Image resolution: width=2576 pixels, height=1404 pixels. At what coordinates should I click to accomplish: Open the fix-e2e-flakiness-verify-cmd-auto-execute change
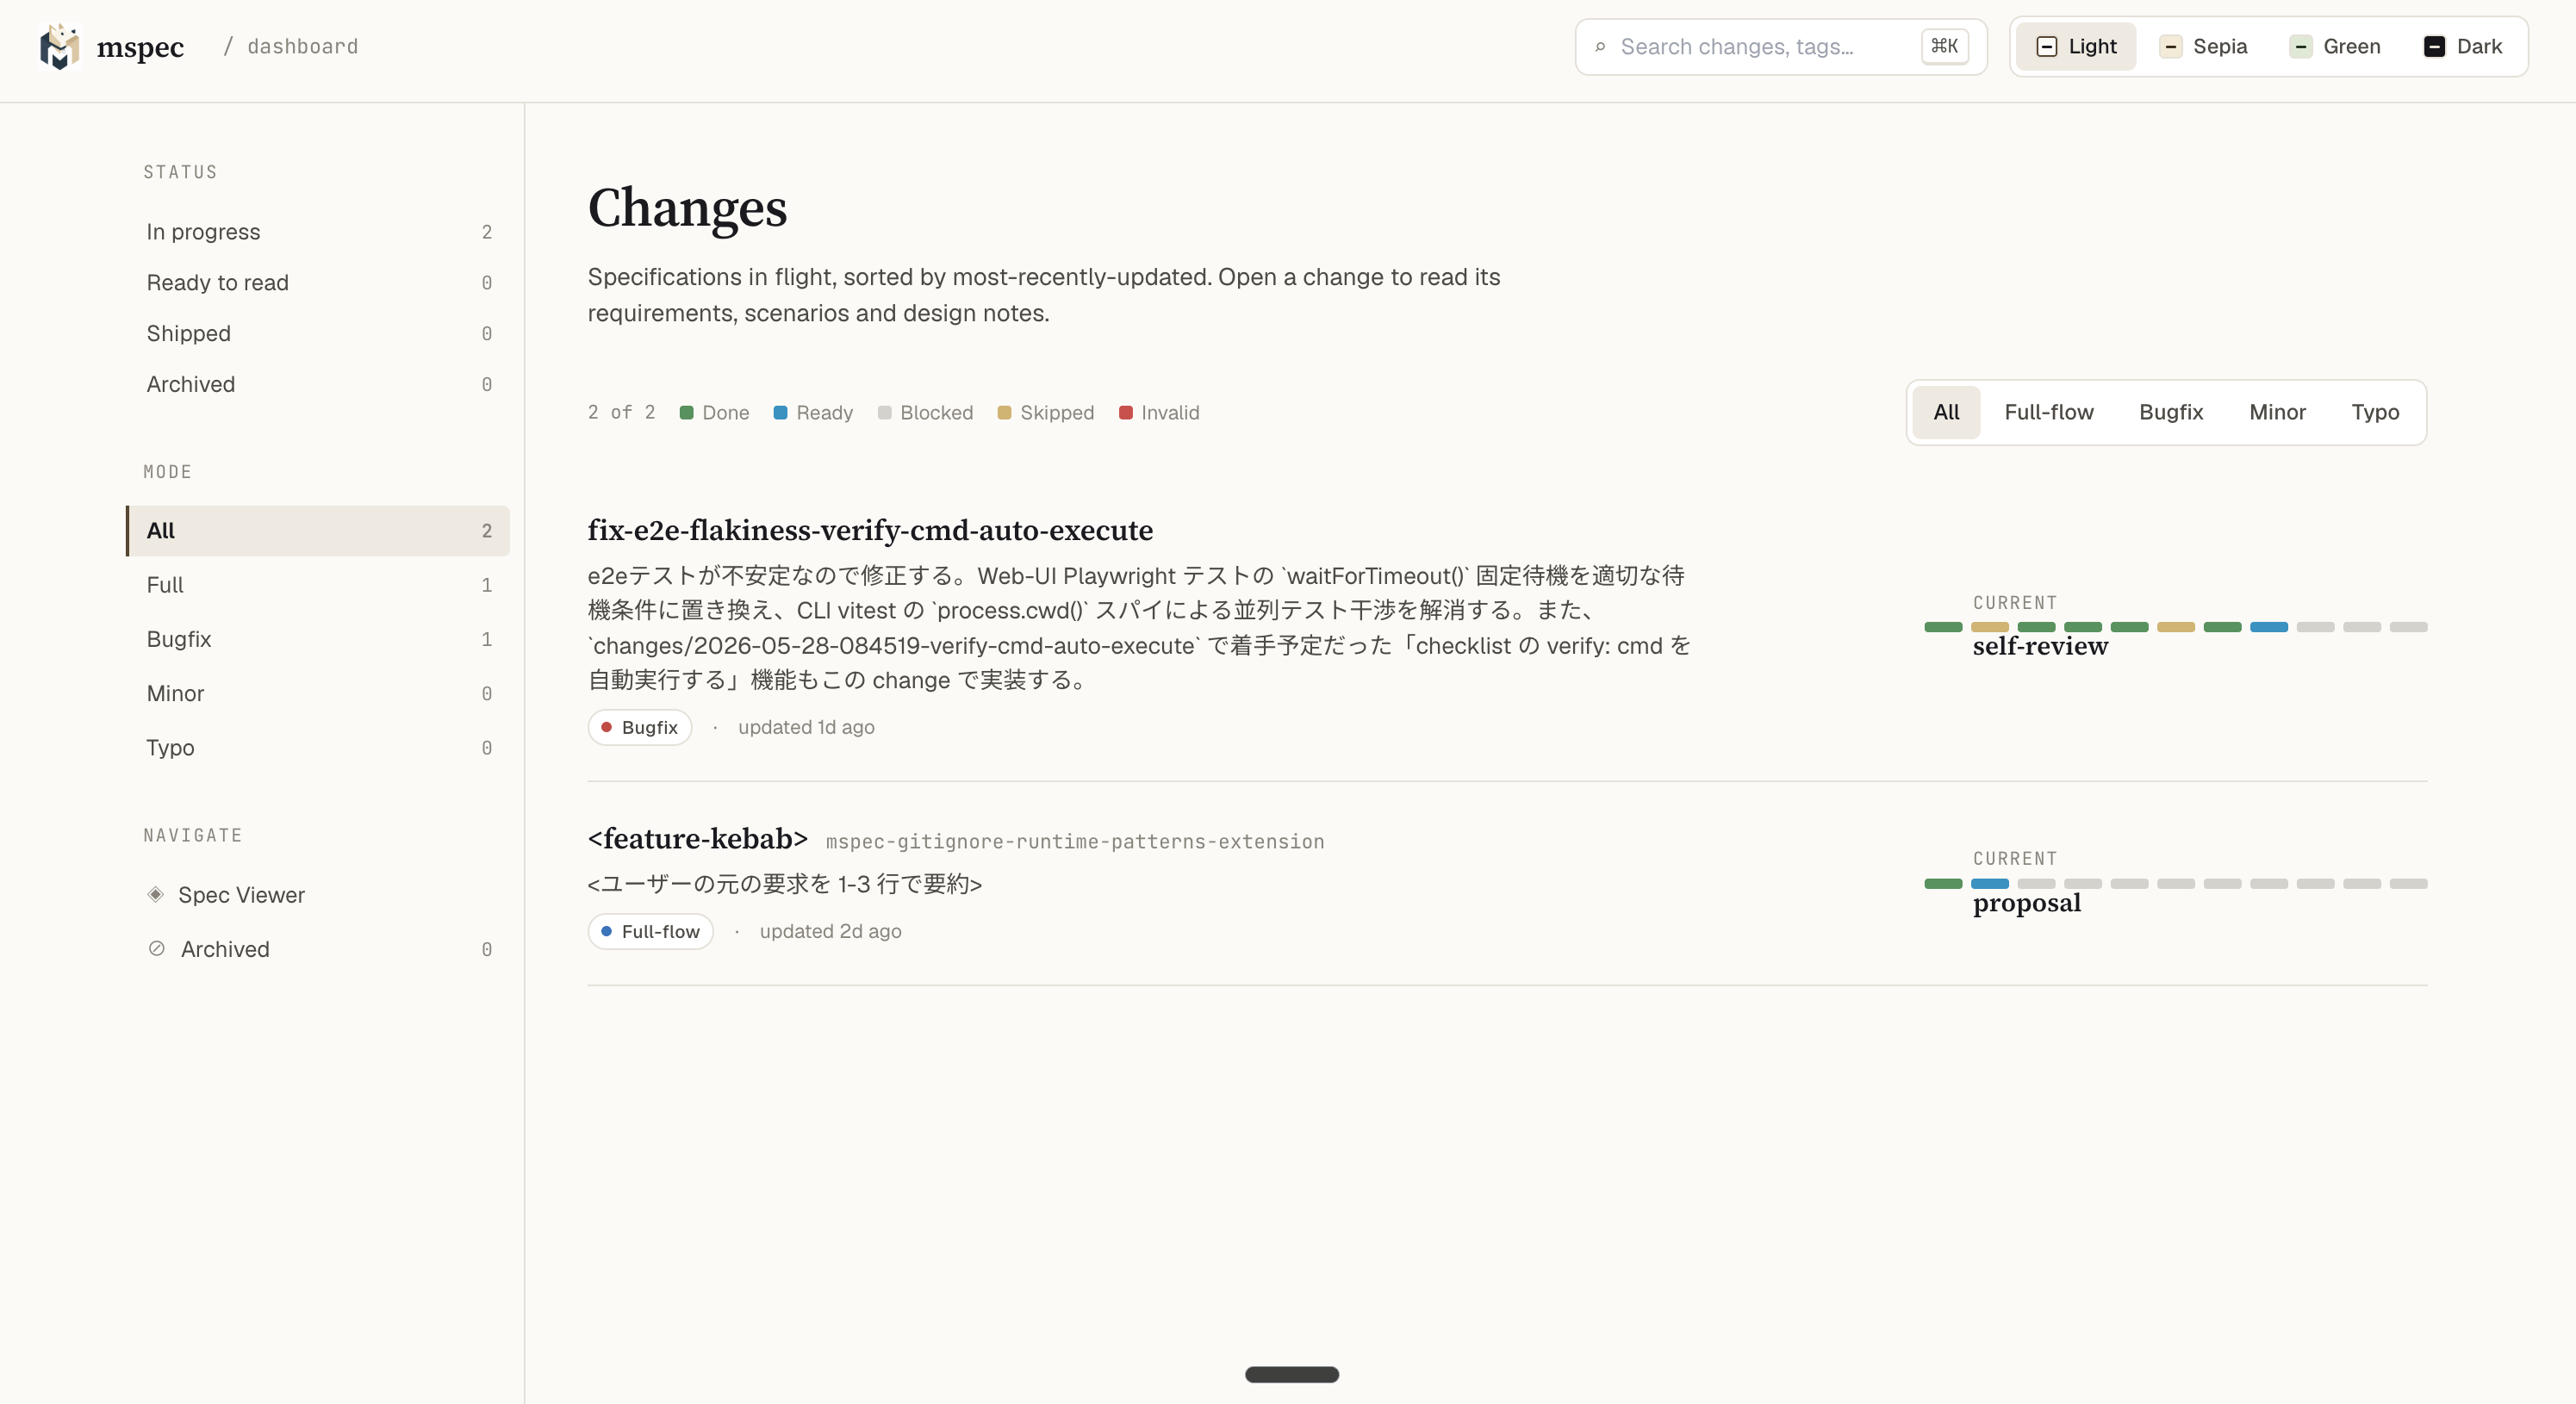(x=870, y=530)
